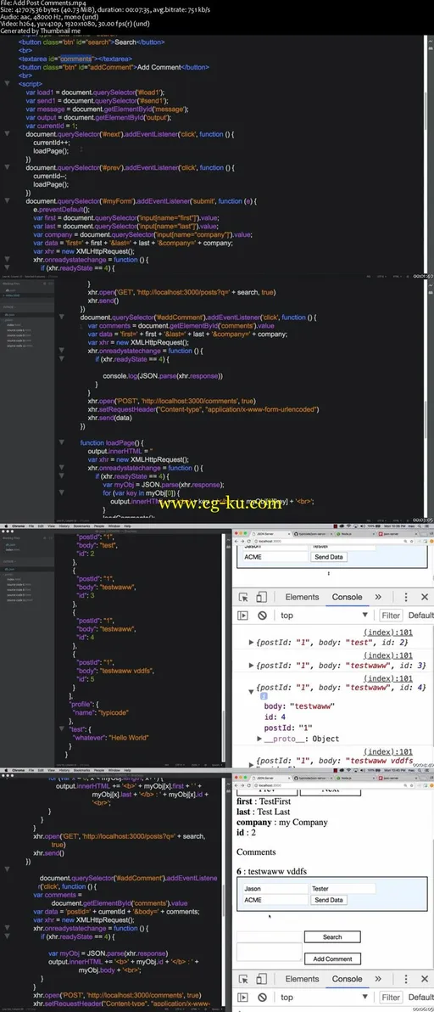Screen dimensions: 434x1012
Task: Show more DevTools tabs chevron beside logged objects Console tab
Action: (378, 597)
